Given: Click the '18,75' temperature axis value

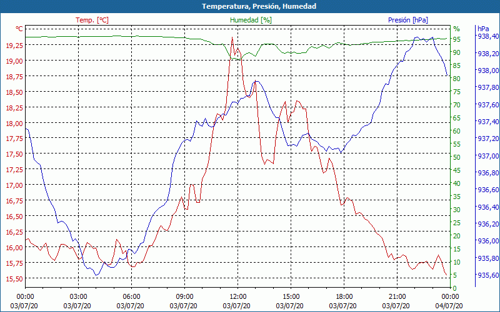Looking at the screenshot, I should 14,76.
